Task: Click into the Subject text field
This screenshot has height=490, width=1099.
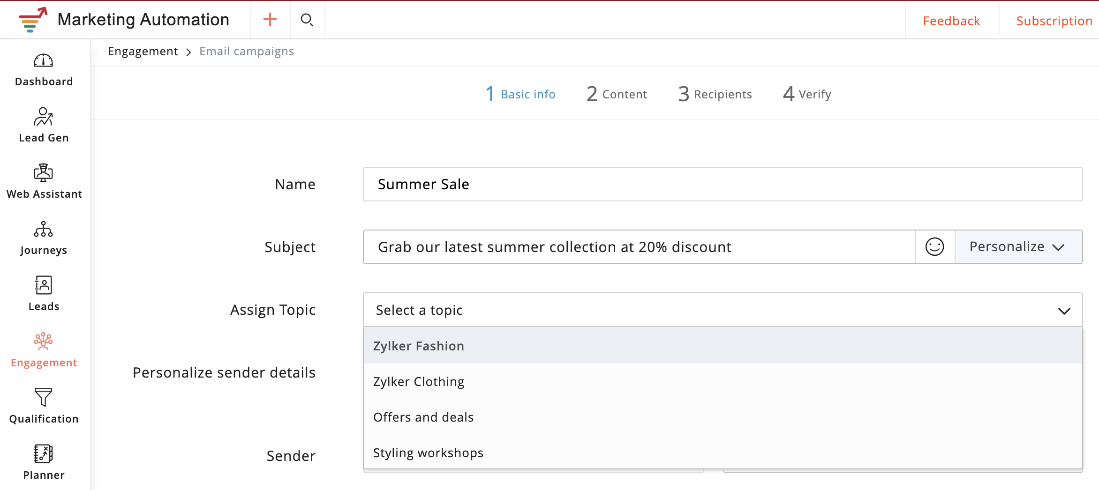Action: coord(639,247)
